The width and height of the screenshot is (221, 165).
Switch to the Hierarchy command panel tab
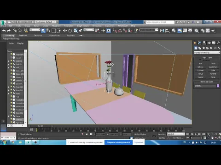tap(204, 43)
